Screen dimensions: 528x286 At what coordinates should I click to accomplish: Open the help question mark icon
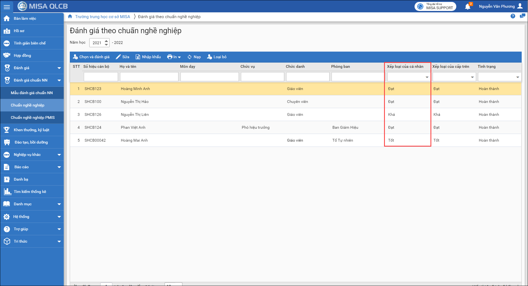point(513,16)
